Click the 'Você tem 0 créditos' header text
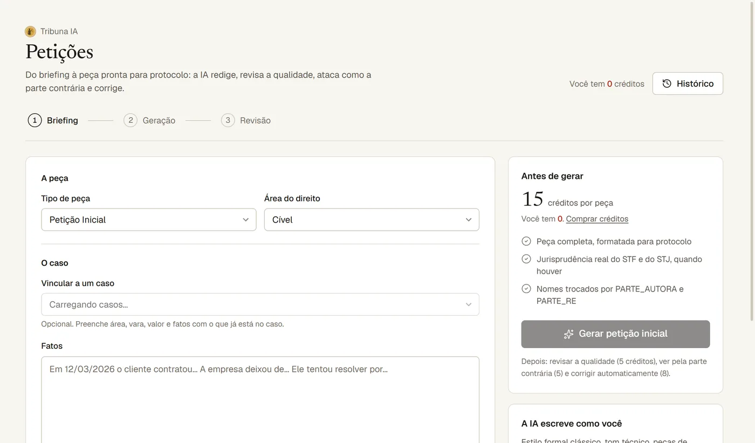The width and height of the screenshot is (755, 443). pos(607,84)
